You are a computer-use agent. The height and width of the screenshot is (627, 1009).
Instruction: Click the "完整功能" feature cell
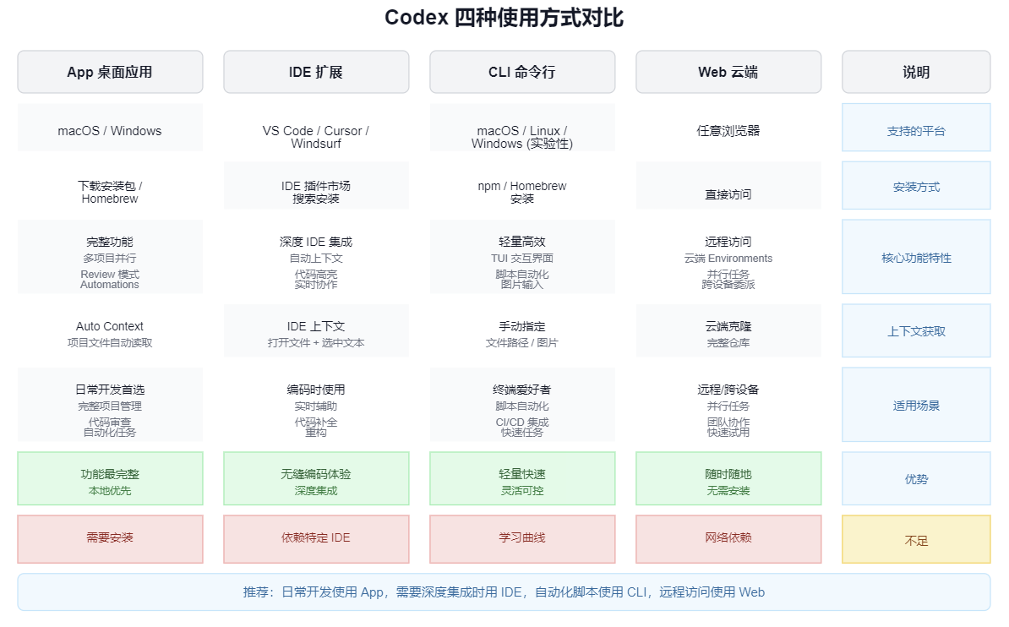pos(110,257)
